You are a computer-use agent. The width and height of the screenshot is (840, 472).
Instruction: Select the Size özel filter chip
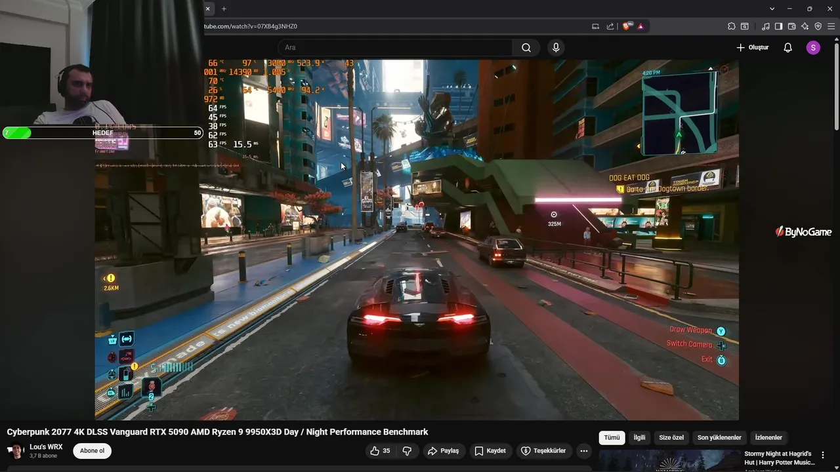coord(671,437)
